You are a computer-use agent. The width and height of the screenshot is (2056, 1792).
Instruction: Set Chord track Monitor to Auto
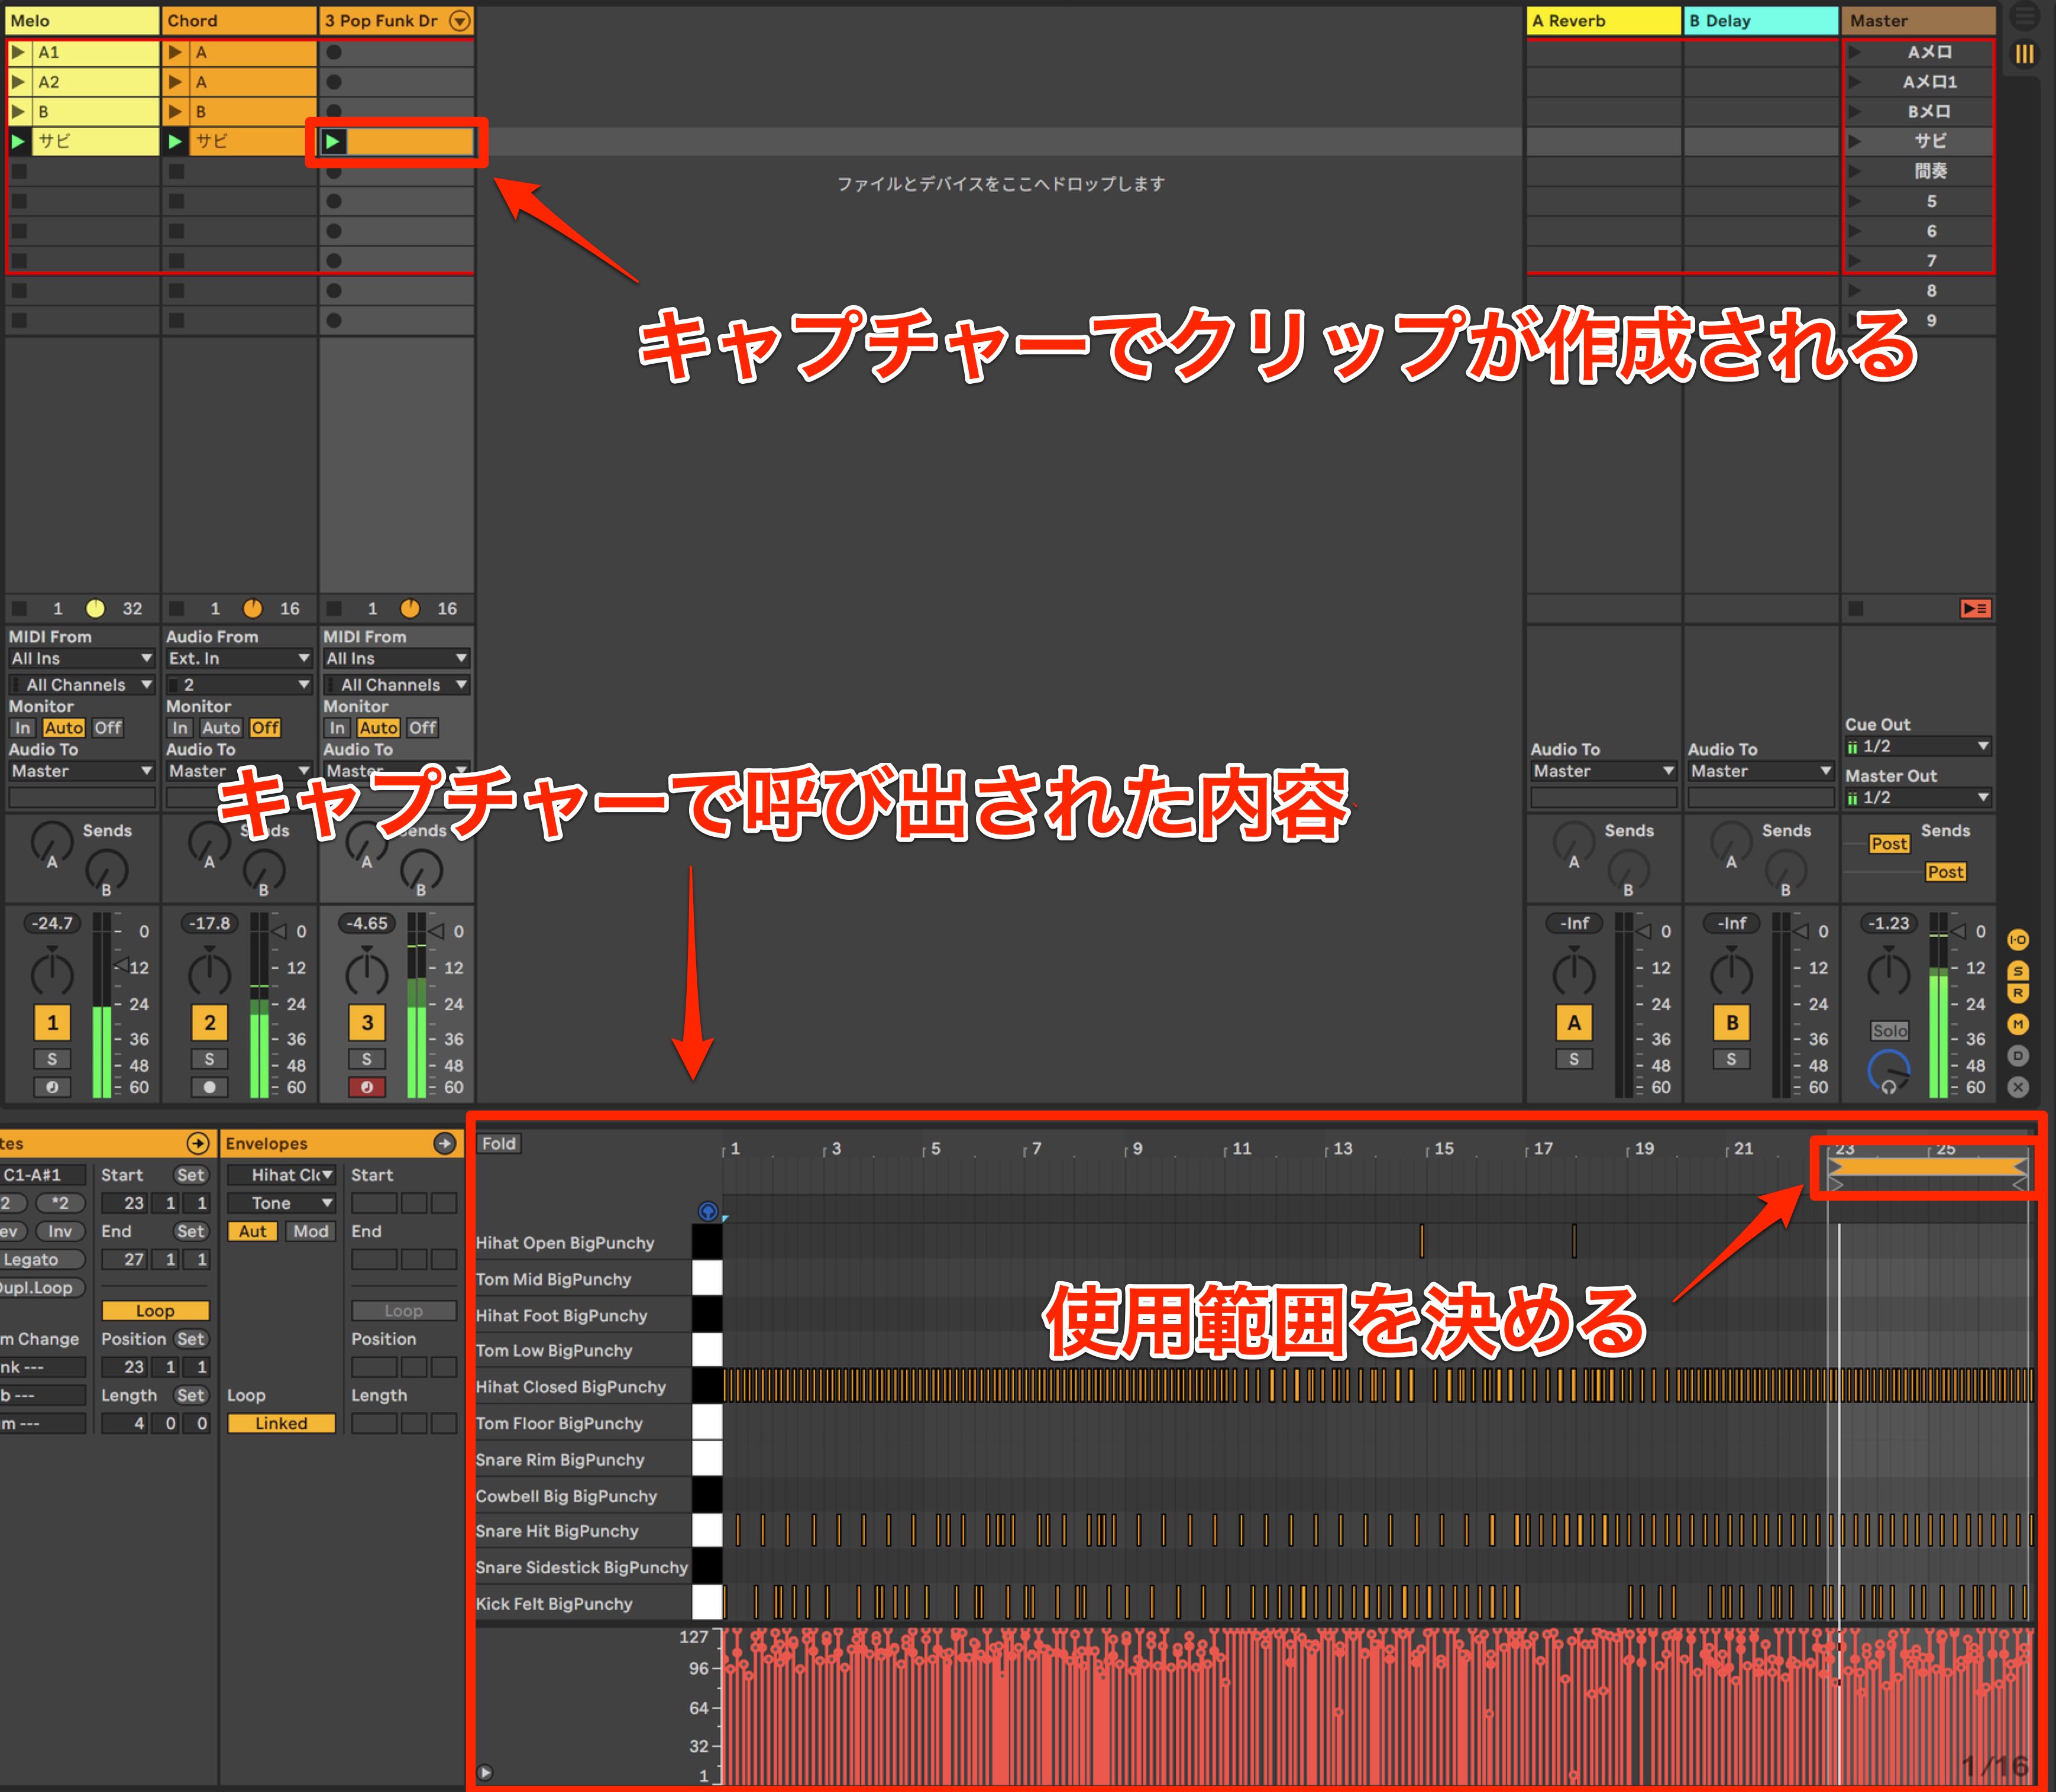click(x=221, y=728)
